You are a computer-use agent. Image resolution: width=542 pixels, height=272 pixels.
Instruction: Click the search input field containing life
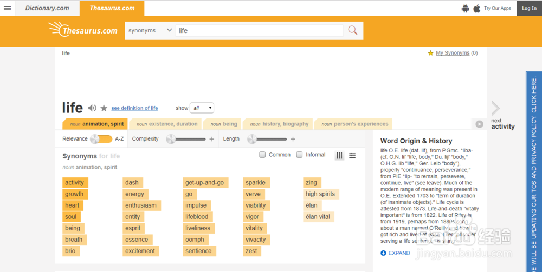tap(259, 30)
